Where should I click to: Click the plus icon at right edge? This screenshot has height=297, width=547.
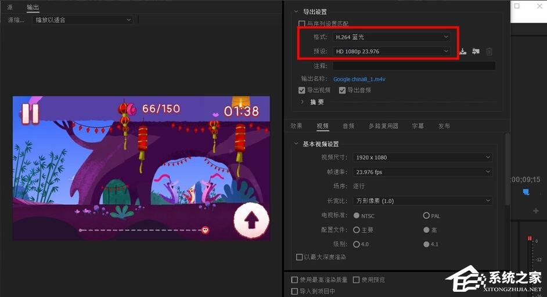point(536,211)
